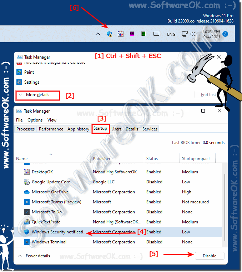Switch ENG input language indicator
242x272 pixels.
[x=171, y=34]
